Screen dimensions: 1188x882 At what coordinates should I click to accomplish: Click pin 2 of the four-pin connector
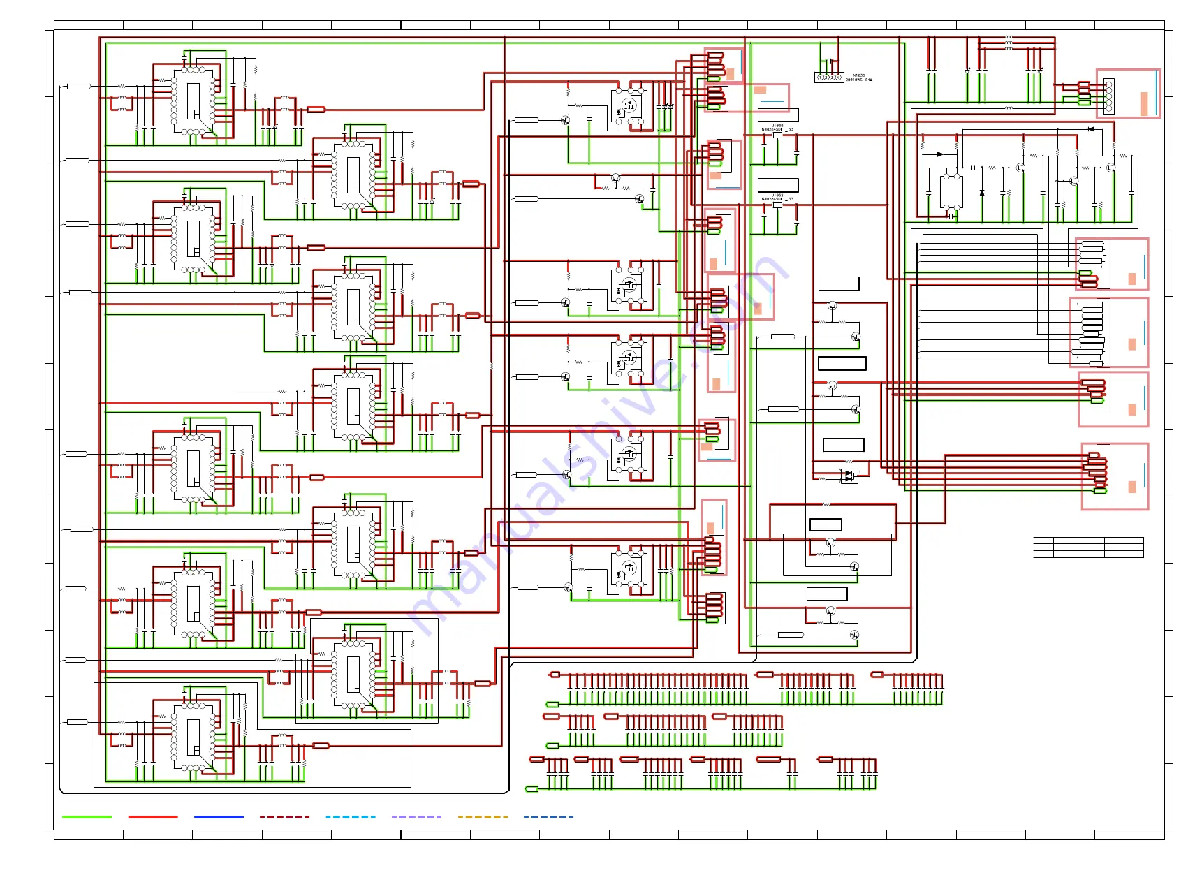[x=826, y=78]
